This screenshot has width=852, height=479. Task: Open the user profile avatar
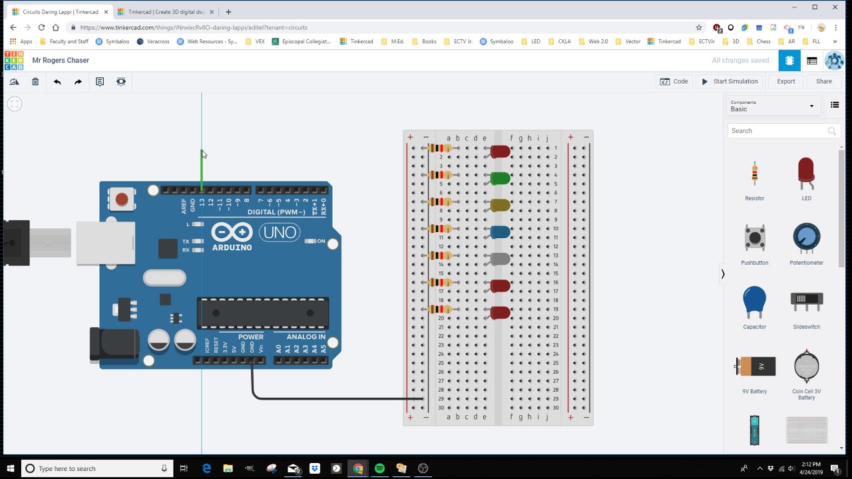834,61
